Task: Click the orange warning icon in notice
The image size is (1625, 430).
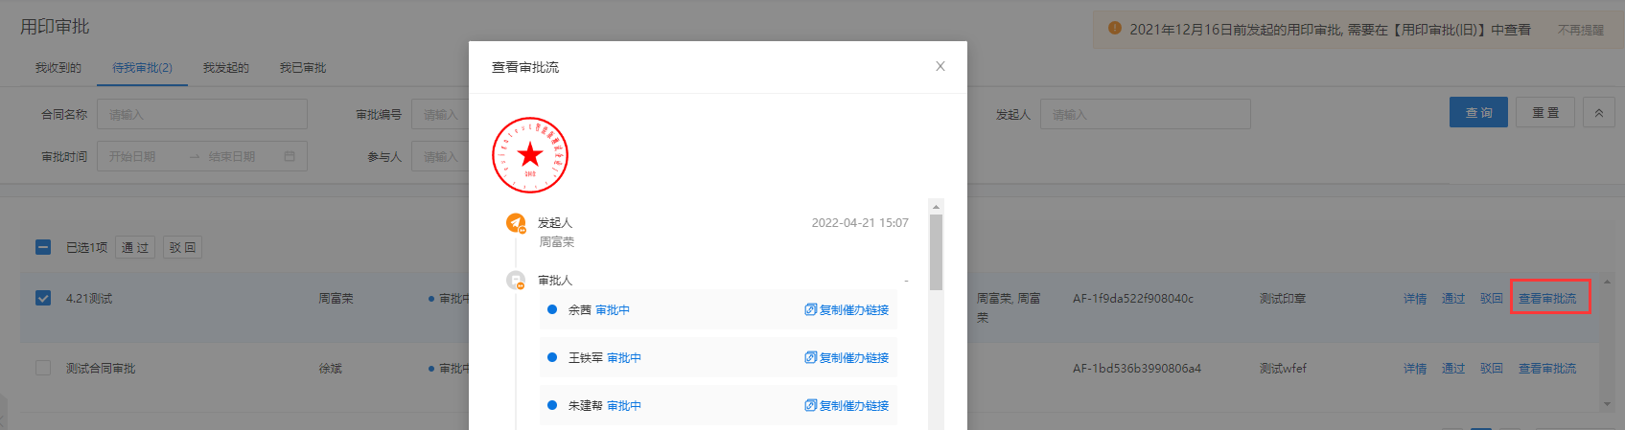Action: click(1115, 29)
